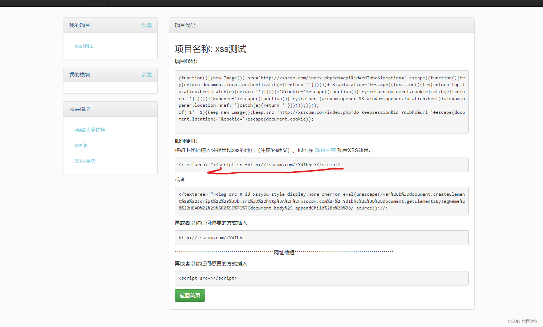Open the xss测试 project link
The image size is (543, 327).
[x=84, y=46]
